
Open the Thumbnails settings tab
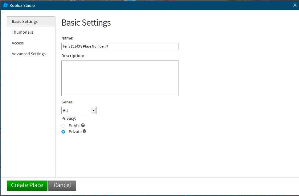click(23, 32)
